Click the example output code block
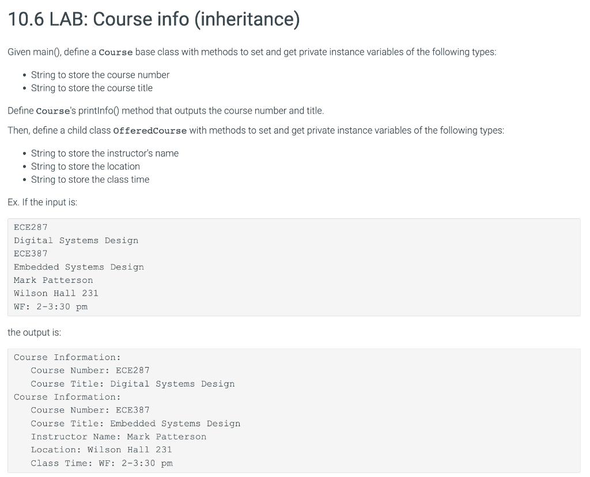Screen dimensions: 590x477 [x=295, y=410]
